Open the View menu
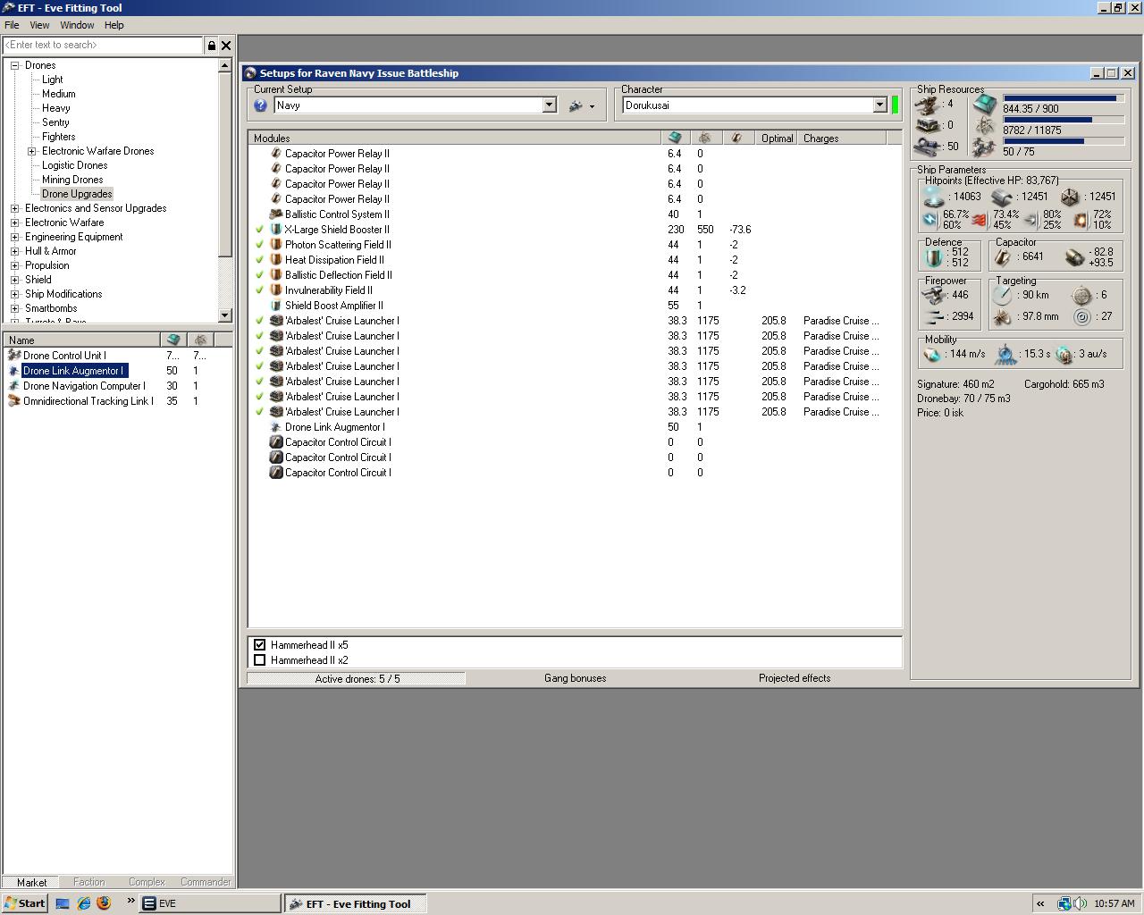Image resolution: width=1144 pixels, height=915 pixels. coord(39,25)
